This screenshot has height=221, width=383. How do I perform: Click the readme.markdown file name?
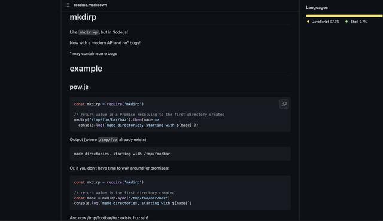90,5
